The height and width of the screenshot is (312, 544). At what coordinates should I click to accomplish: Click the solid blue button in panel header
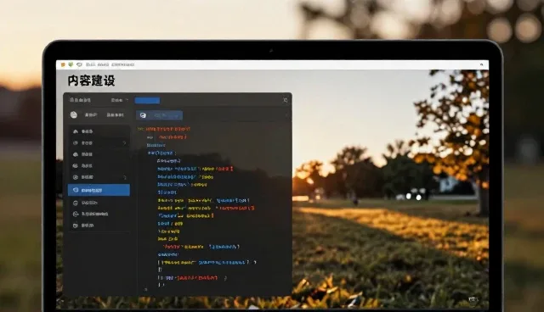coord(147,101)
